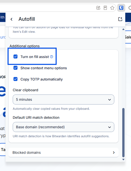
Task: Click 'Automatically clear copied values' helper text
Action: [51, 109]
